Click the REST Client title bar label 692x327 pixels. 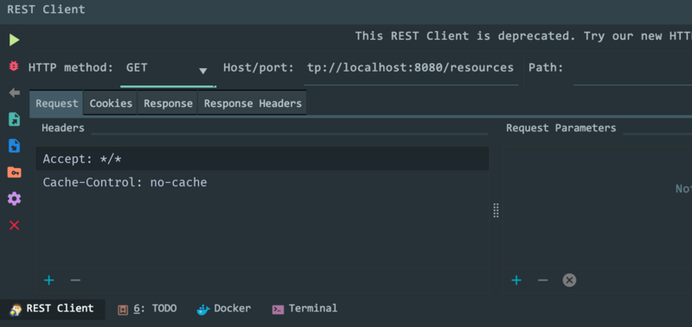point(46,9)
